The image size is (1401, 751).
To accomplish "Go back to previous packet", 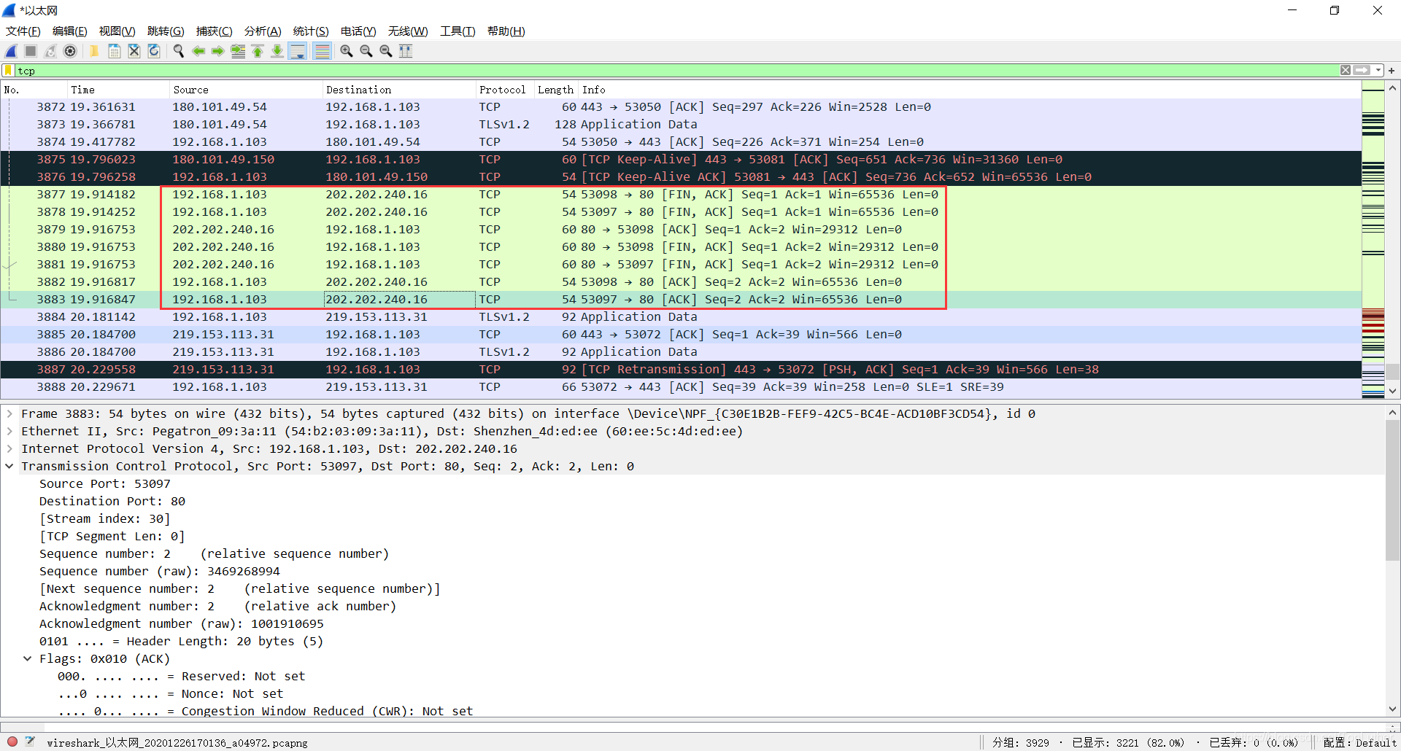I will pyautogui.click(x=198, y=51).
